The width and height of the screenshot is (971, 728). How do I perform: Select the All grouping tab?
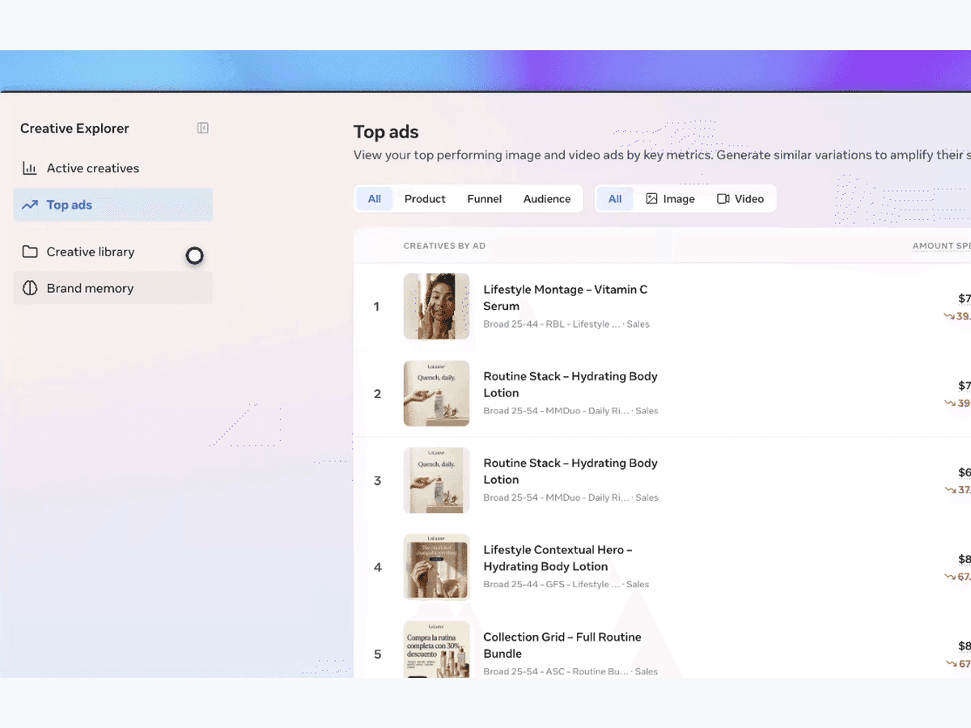click(375, 199)
